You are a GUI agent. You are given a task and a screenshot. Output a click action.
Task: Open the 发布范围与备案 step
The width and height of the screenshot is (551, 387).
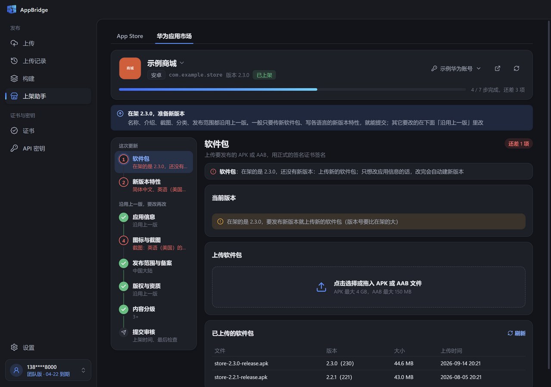(154, 267)
